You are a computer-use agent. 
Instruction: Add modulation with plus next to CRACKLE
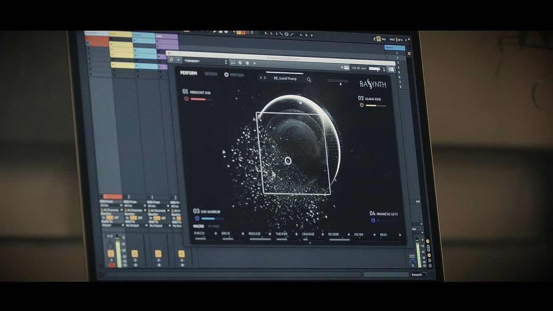click(323, 234)
